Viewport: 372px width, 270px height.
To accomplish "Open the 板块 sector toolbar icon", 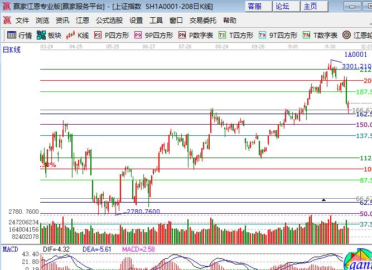I will [x=49, y=35].
